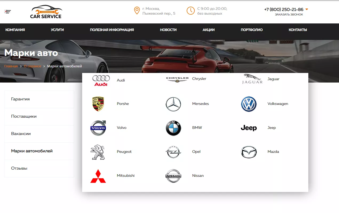Click the Jeep text label
The height and width of the screenshot is (213, 339).
(x=272, y=128)
